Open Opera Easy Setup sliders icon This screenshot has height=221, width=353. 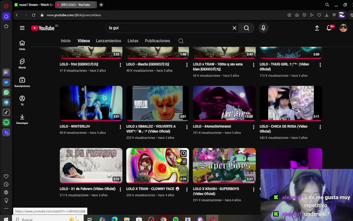pyautogui.click(x=334, y=15)
